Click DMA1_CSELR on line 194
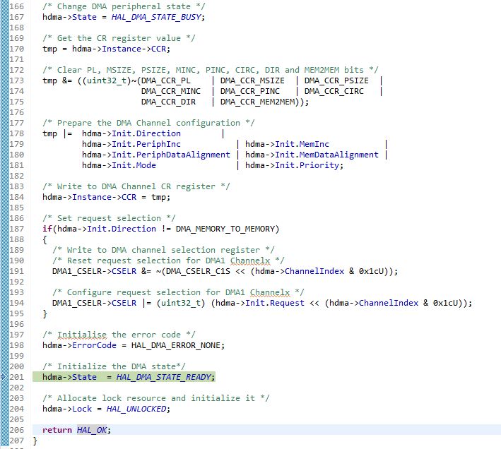The height and width of the screenshot is (449, 501). click(77, 303)
